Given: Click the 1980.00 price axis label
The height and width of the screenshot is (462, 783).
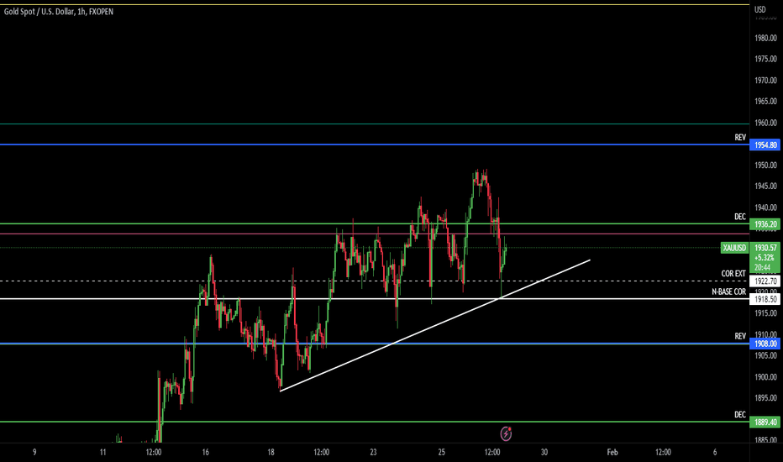Looking at the screenshot, I should (765, 38).
